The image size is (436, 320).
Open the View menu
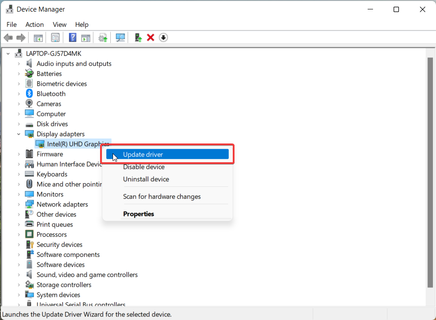pos(59,25)
